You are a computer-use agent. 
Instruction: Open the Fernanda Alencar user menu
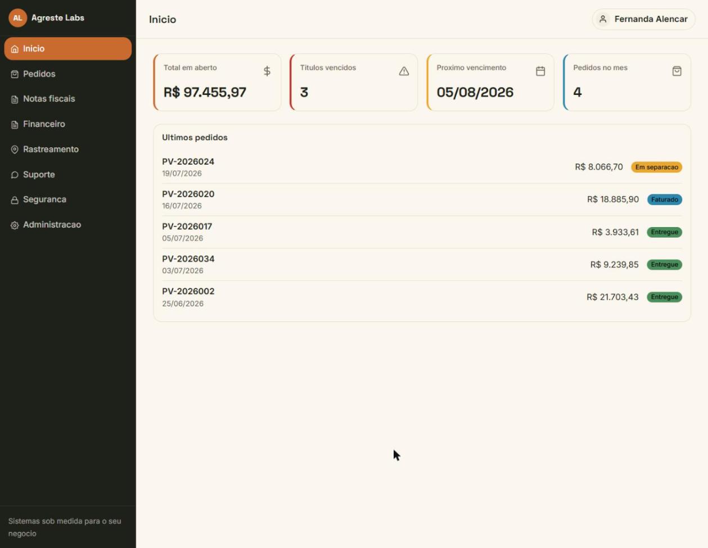(x=643, y=19)
